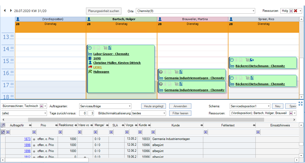Viewport: 305px width, 163px height.
Task: Go to the previous day using the left arrow
Action: click(5, 11)
